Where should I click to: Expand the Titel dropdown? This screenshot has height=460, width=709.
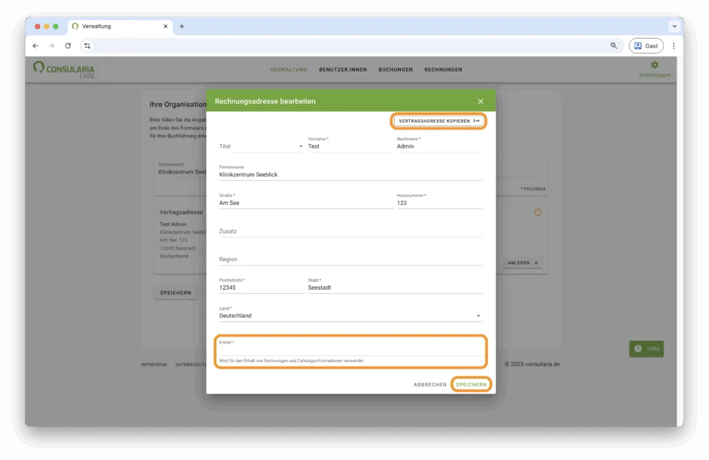coord(261,146)
